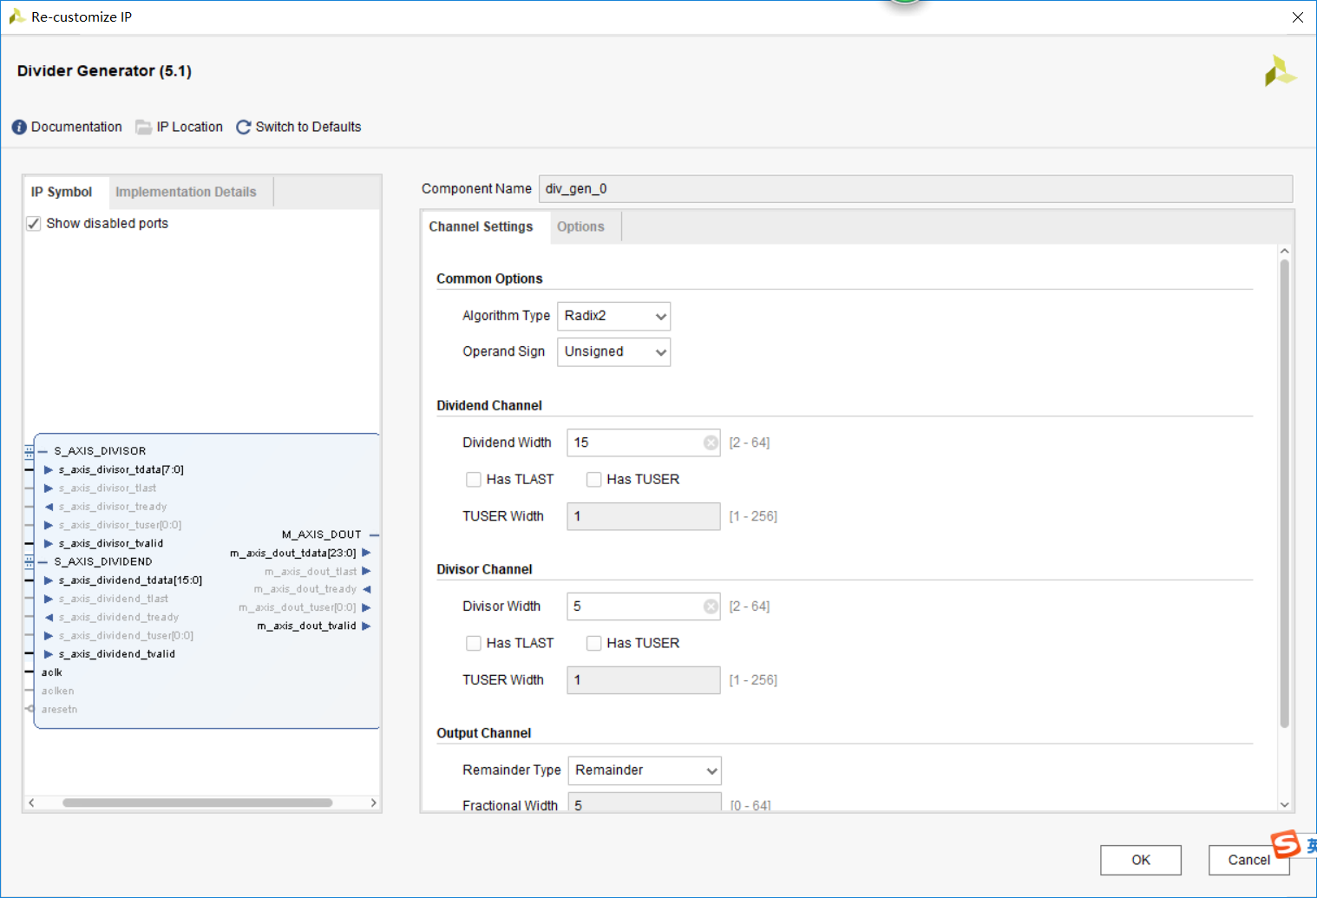The height and width of the screenshot is (898, 1317).
Task: Collapse the S_AXIS_DIVISOR bus interface
Action: point(43,451)
